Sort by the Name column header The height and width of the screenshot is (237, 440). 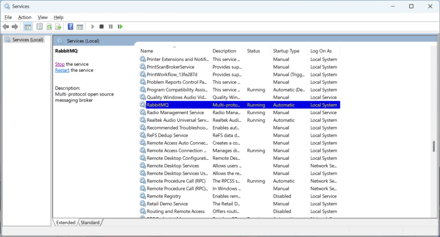pyautogui.click(x=174, y=51)
